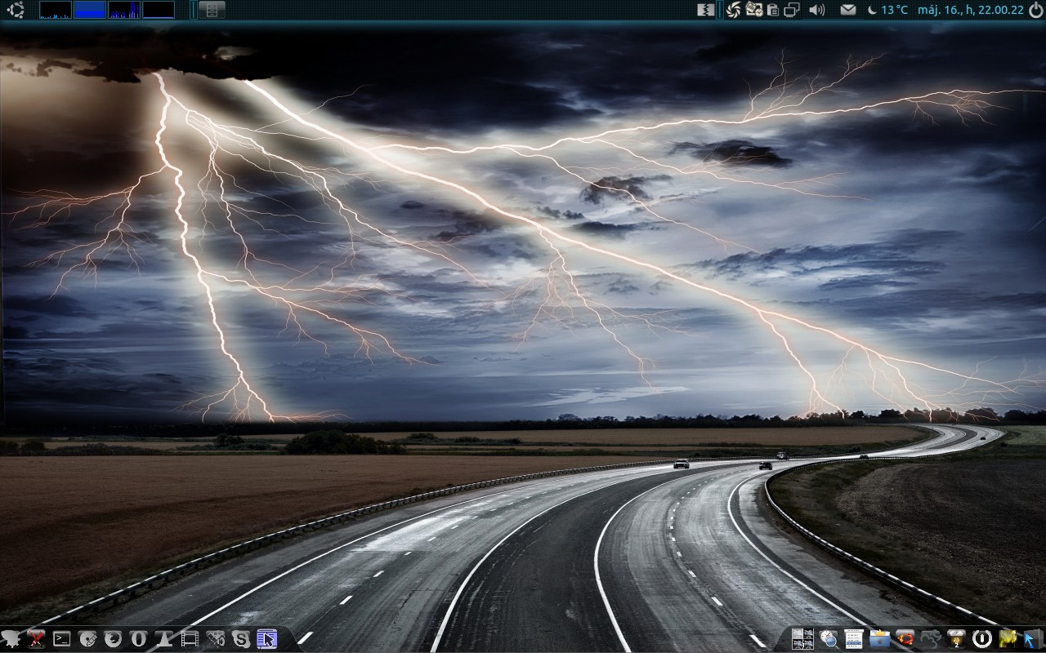The width and height of the screenshot is (1046, 653).
Task: Launch Skype from bottom dock
Action: [x=240, y=639]
